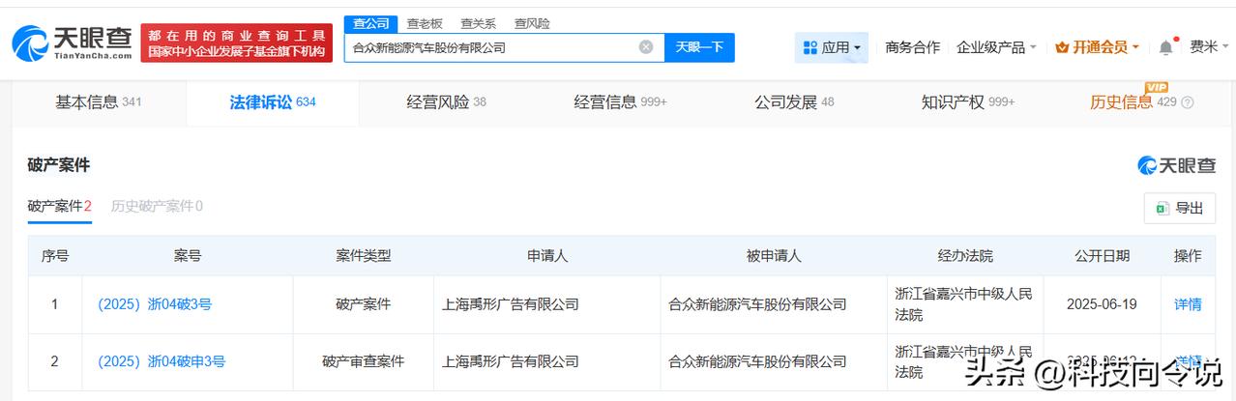This screenshot has height=401, width=1236.
Task: Open case link (2025)浙04破申3号
Action: 162,361
